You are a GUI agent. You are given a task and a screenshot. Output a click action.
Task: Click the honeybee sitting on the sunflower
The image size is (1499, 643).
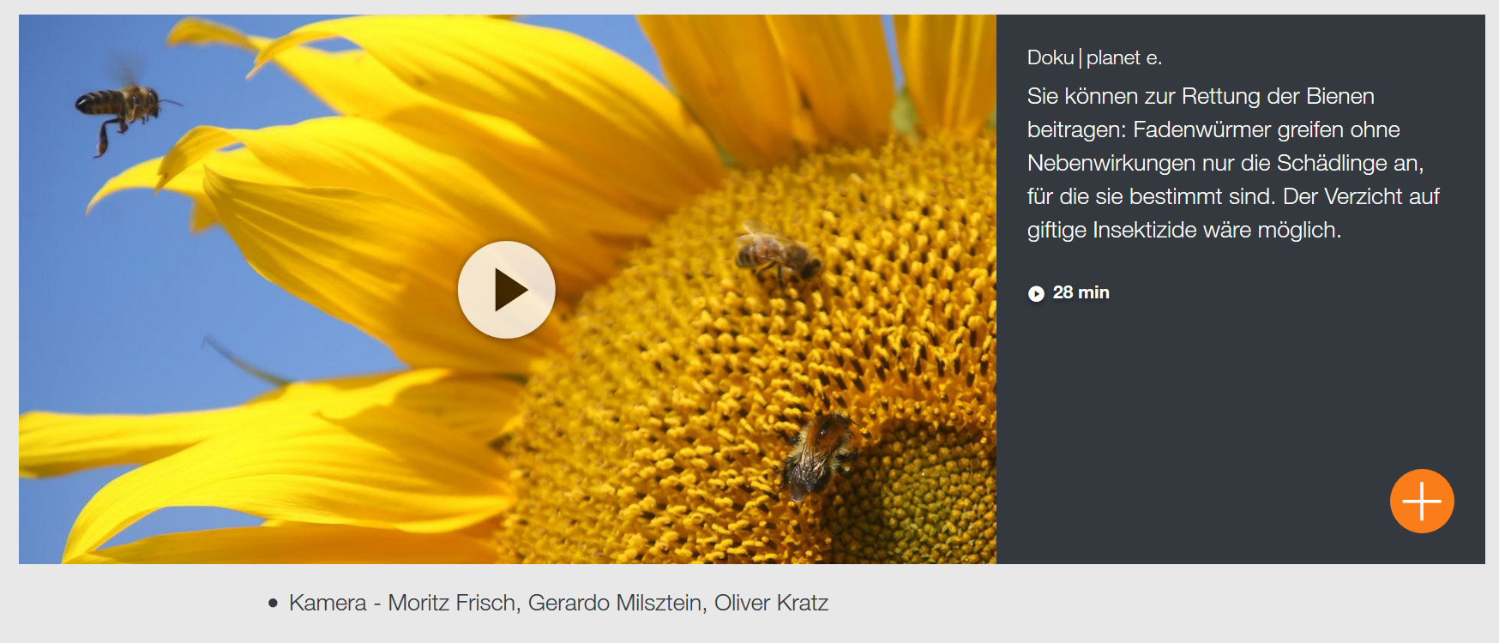(x=776, y=253)
